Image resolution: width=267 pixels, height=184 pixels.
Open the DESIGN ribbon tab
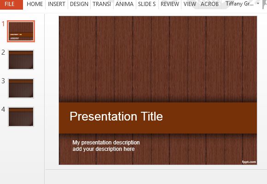[79, 4]
